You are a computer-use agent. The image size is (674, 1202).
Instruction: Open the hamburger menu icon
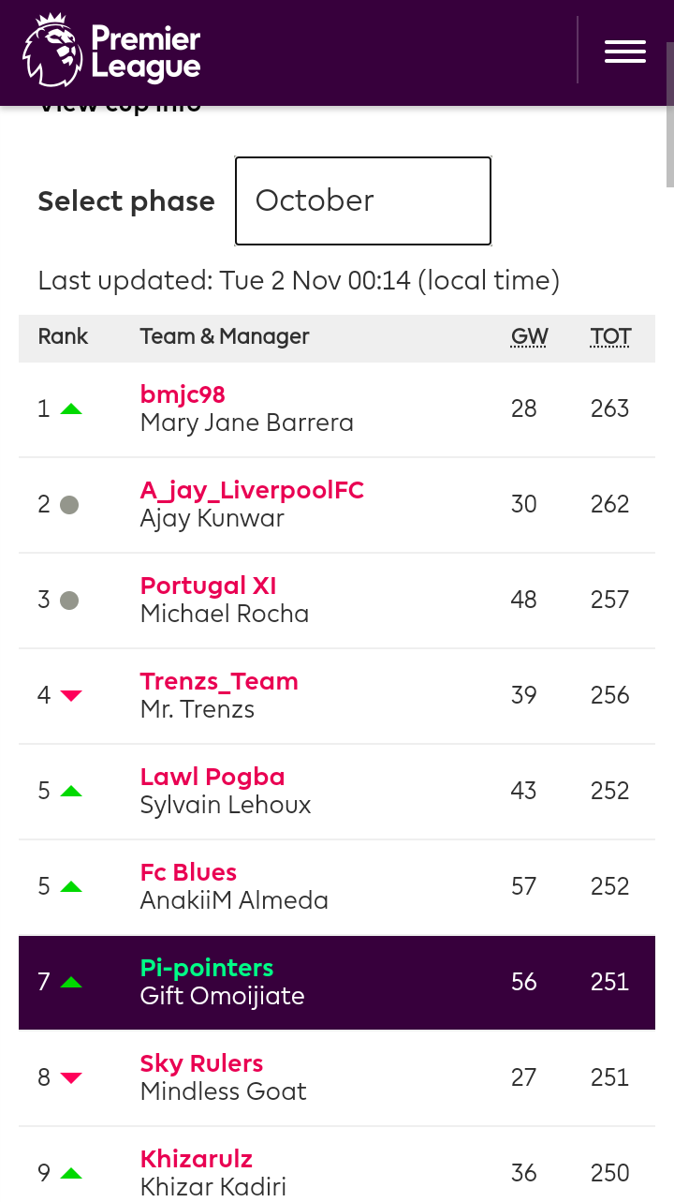tap(625, 52)
